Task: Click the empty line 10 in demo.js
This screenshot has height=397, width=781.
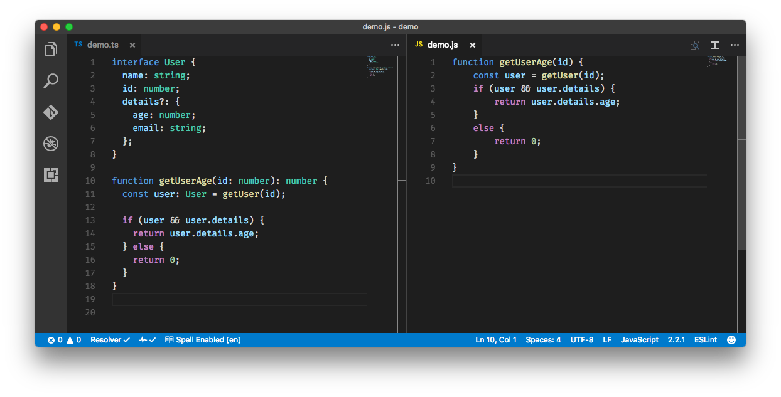Action: 579,181
